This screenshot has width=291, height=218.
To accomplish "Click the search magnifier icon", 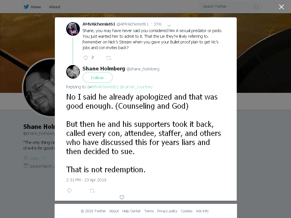I will pyautogui.click(x=256, y=7).
